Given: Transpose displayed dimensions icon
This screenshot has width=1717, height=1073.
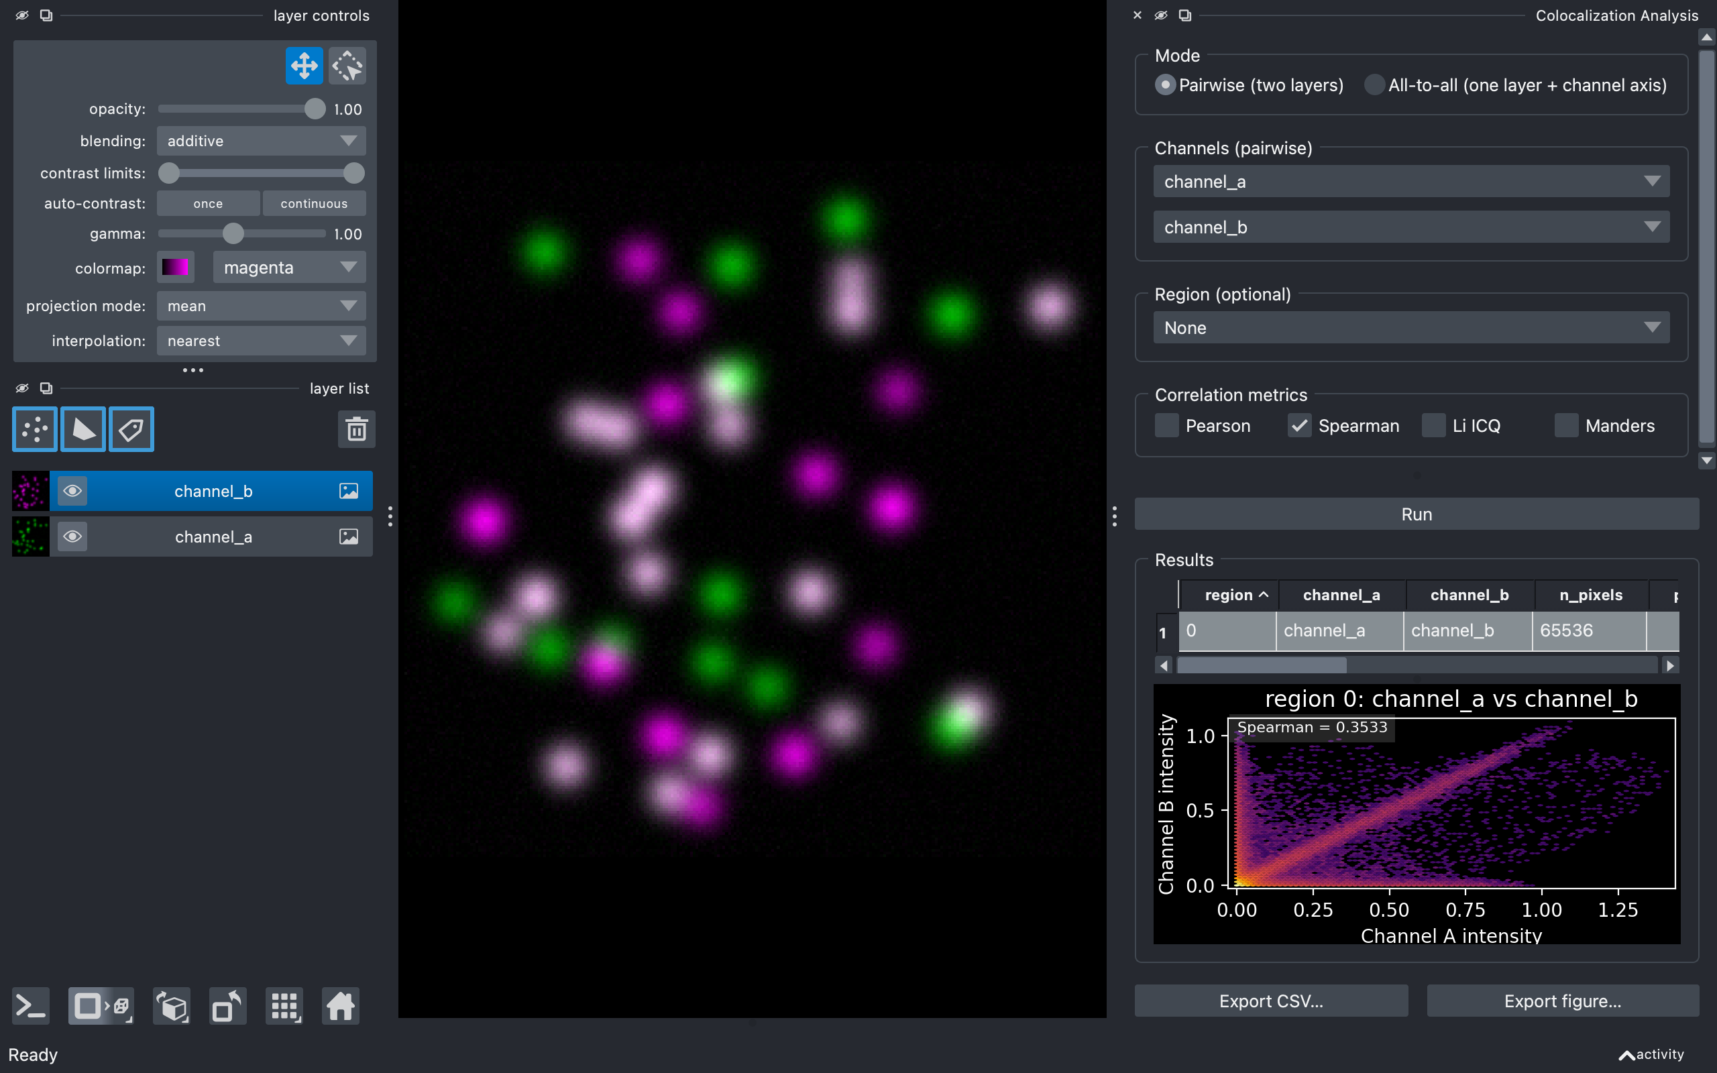Looking at the screenshot, I should coord(228,1005).
